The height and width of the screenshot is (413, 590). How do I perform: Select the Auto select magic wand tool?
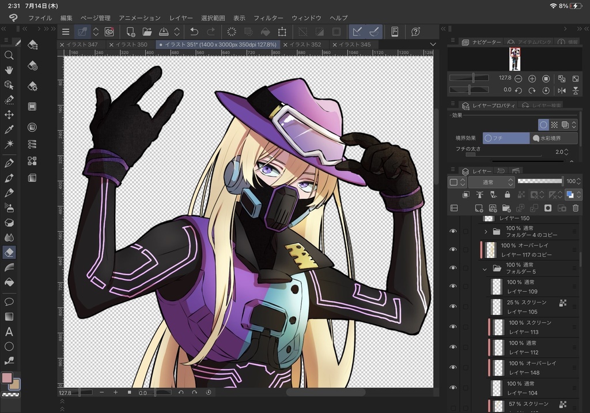click(9, 144)
